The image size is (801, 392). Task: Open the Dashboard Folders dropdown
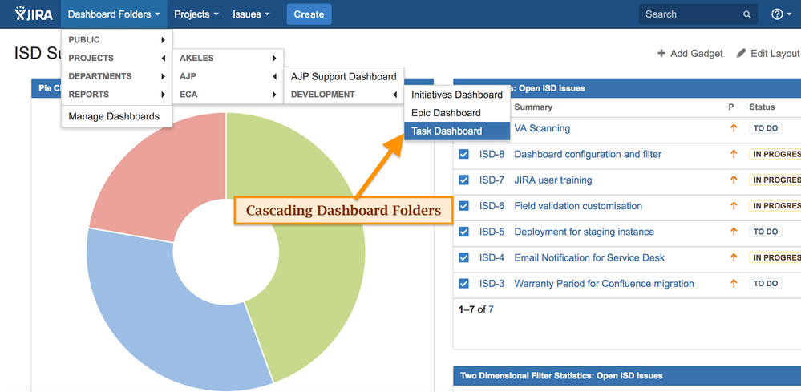pyautogui.click(x=114, y=14)
